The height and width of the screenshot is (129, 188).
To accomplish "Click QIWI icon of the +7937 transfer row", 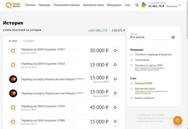I will coord(13,108).
